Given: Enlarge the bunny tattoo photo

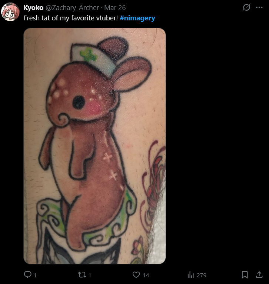Looking at the screenshot, I should 94,146.
